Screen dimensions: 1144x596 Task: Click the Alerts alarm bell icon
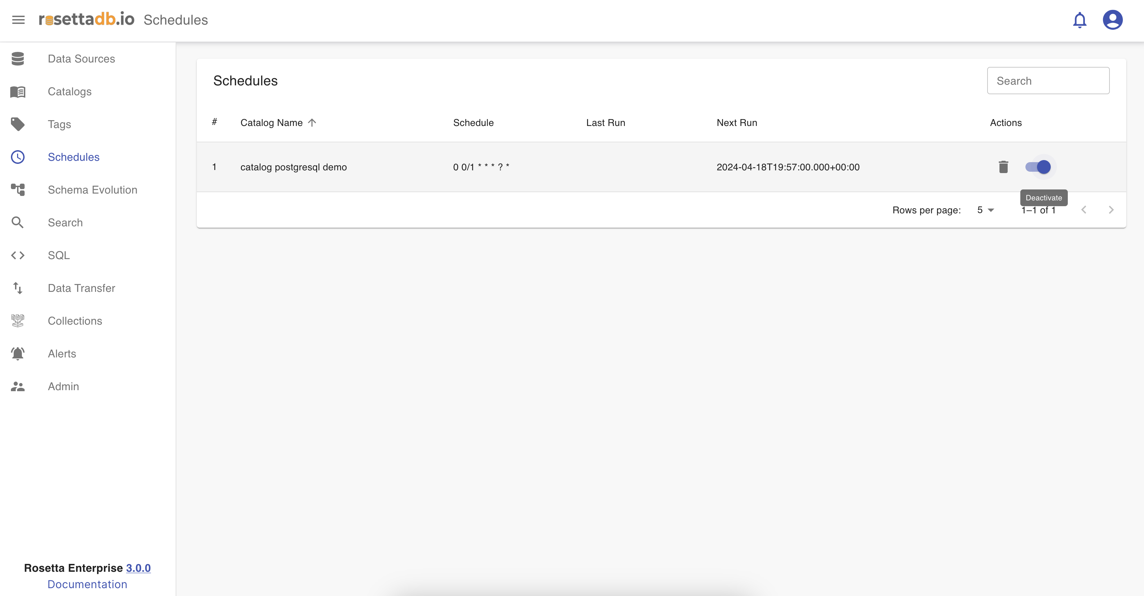pyautogui.click(x=18, y=354)
